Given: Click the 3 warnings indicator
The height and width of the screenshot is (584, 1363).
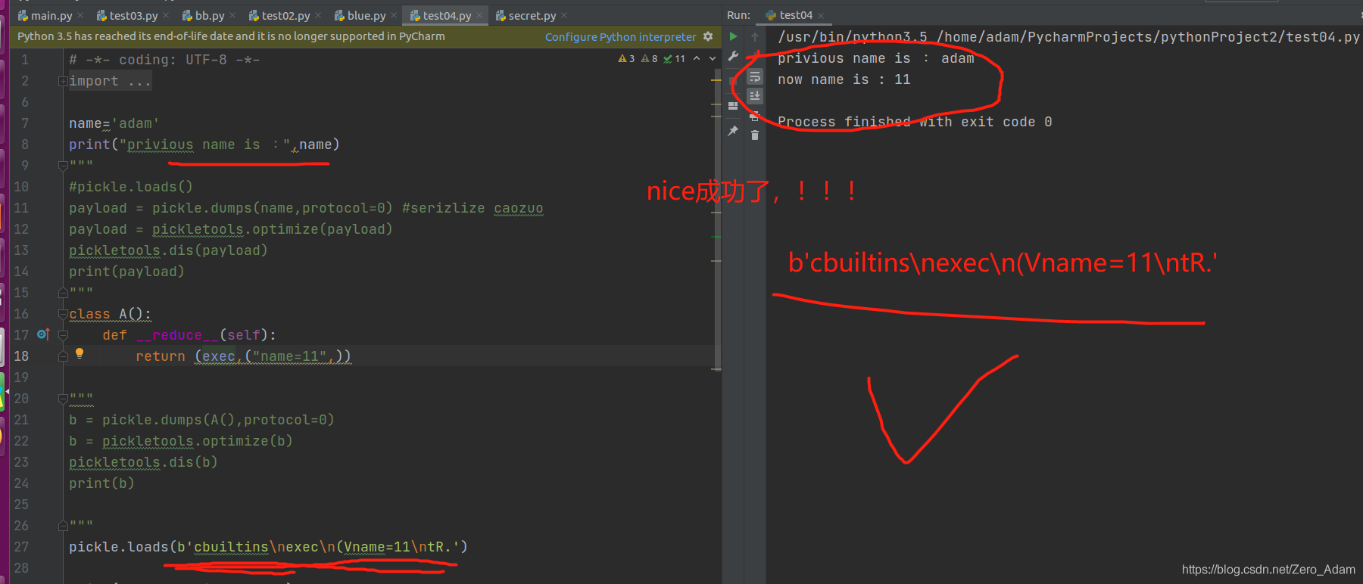Looking at the screenshot, I should point(626,58).
